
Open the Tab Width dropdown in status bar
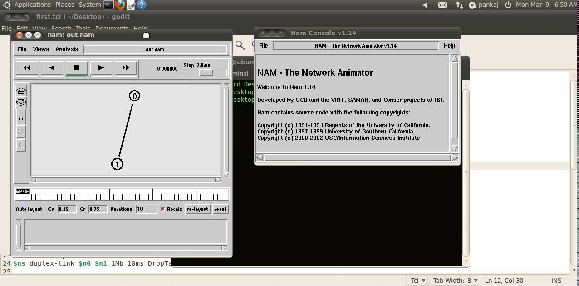456,281
